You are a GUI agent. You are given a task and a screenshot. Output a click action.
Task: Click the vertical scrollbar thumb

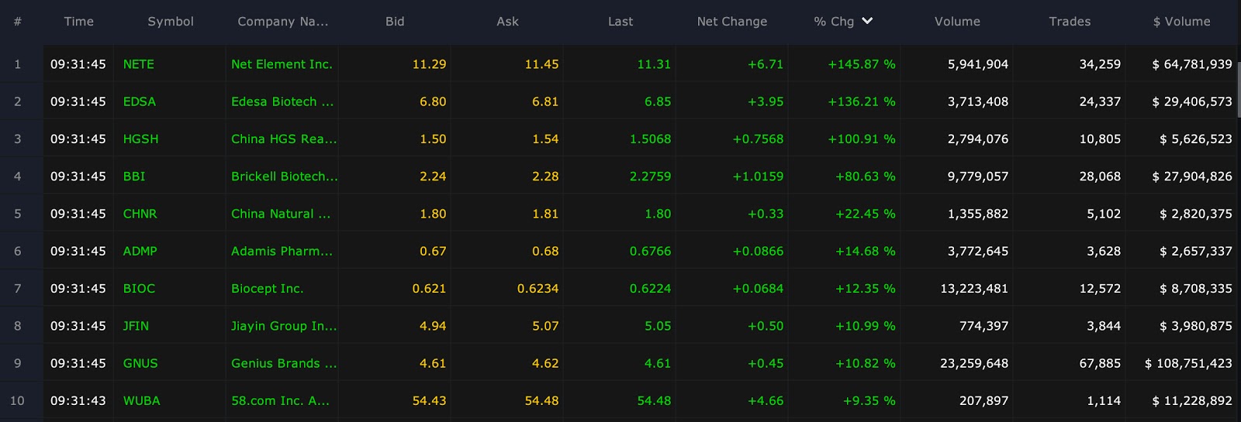tap(1238, 90)
